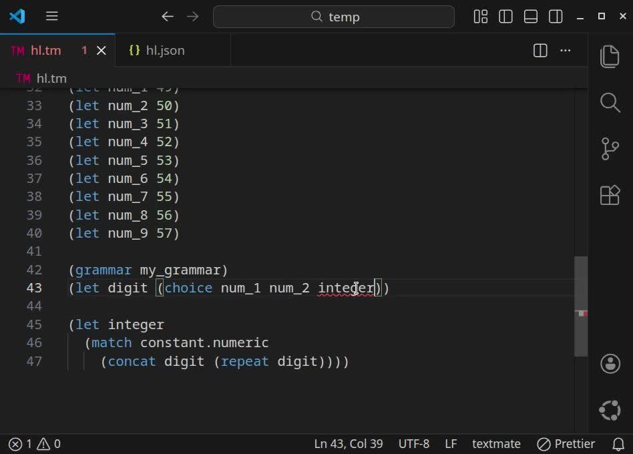Viewport: 633px width, 454px height.
Task: Open the Search view in the activity bar
Action: click(609, 103)
